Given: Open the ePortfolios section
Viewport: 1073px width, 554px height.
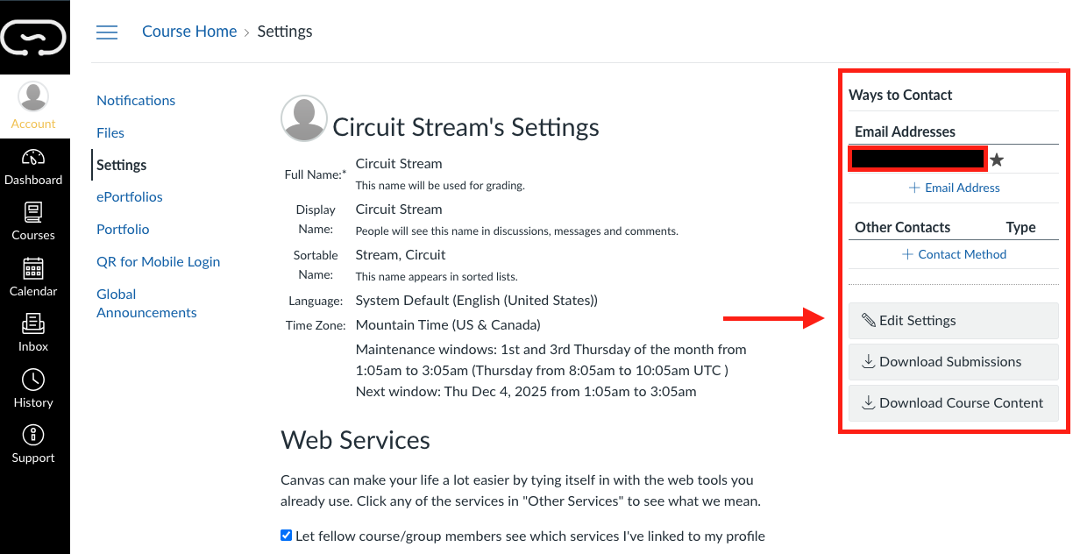Looking at the screenshot, I should point(130,196).
